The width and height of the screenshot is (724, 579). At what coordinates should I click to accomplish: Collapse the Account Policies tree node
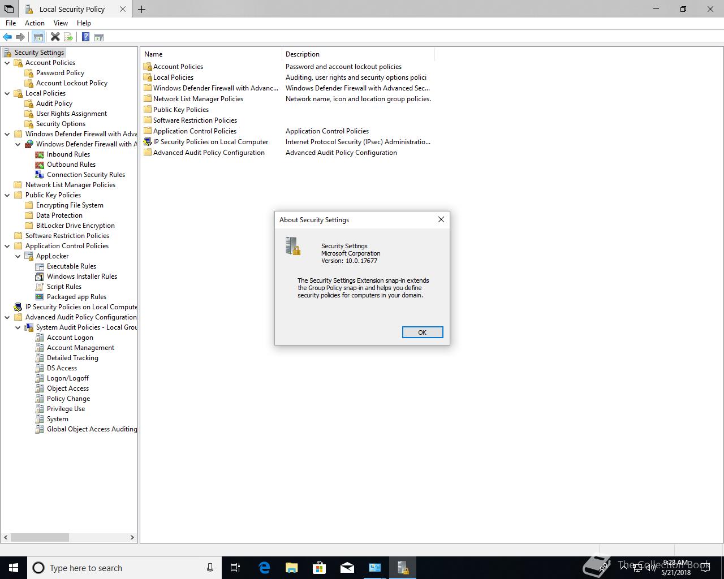[7, 63]
